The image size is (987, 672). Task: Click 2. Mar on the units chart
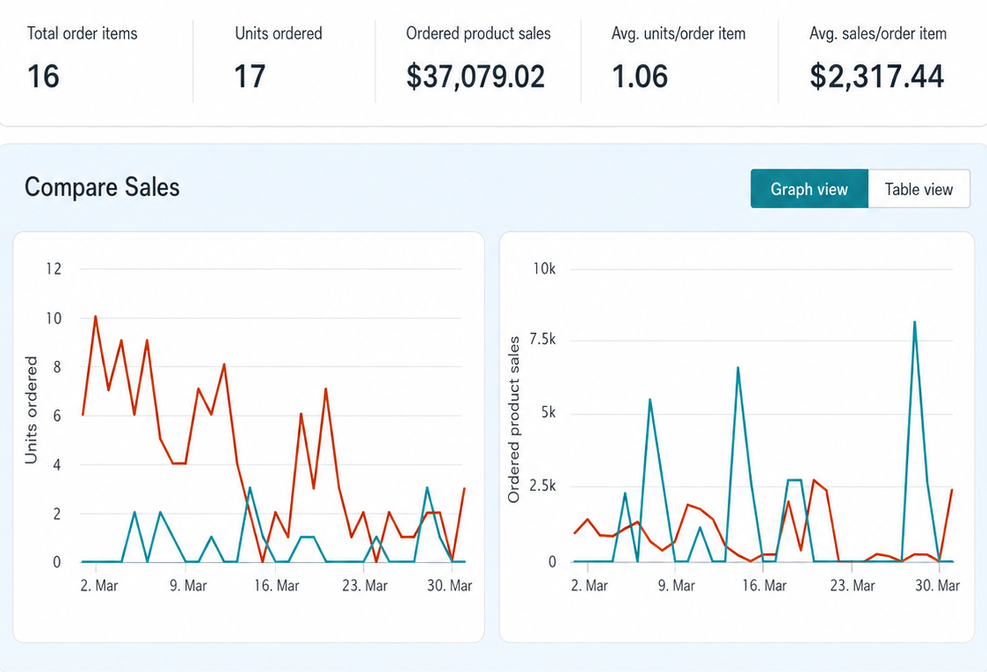click(x=98, y=586)
